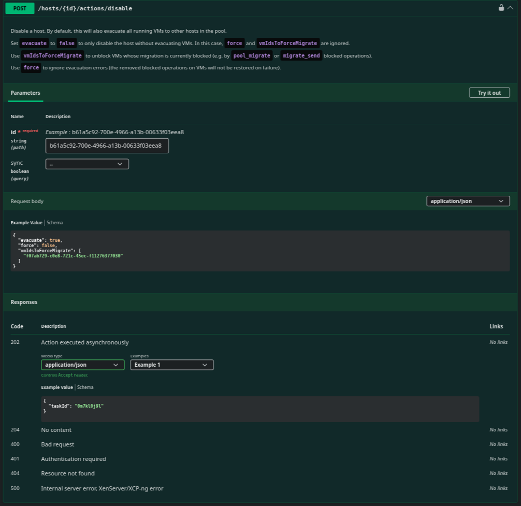Screen dimensions: 521x506
Task: Click the Responses section header
Action: pyautogui.click(x=24, y=302)
